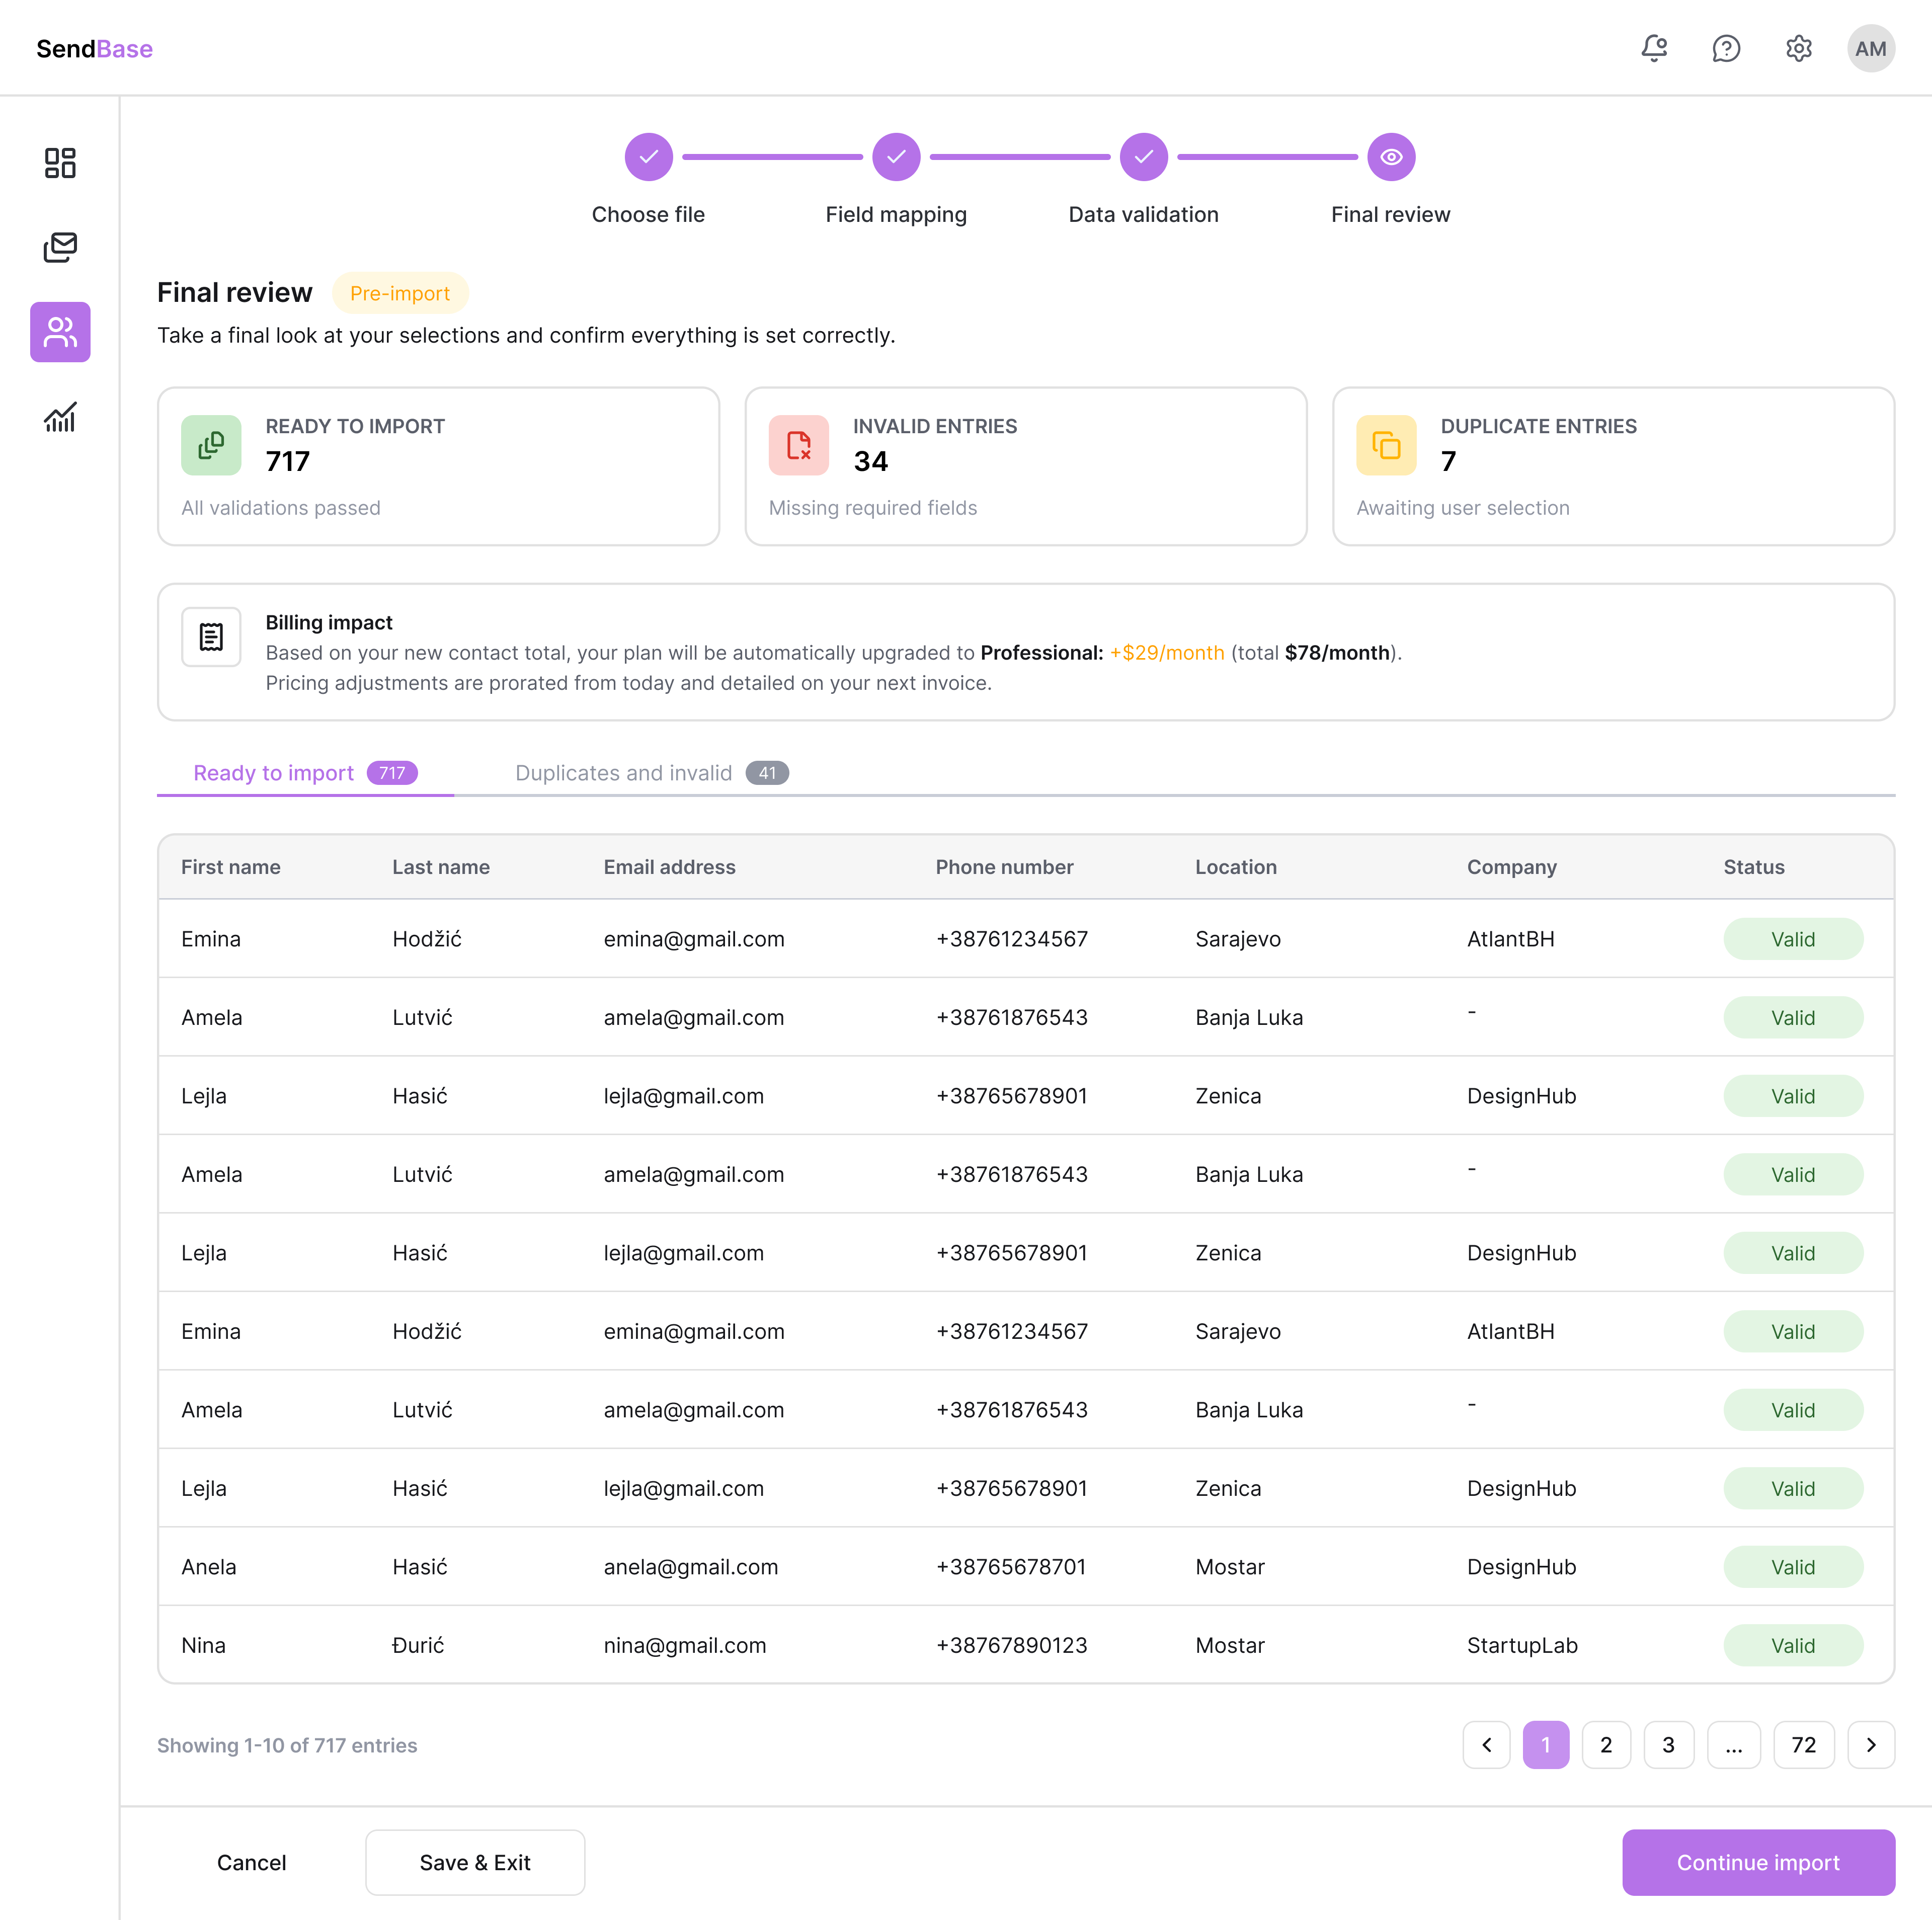Jump to the Field mapping step
This screenshot has height=1920, width=1932.
(896, 157)
